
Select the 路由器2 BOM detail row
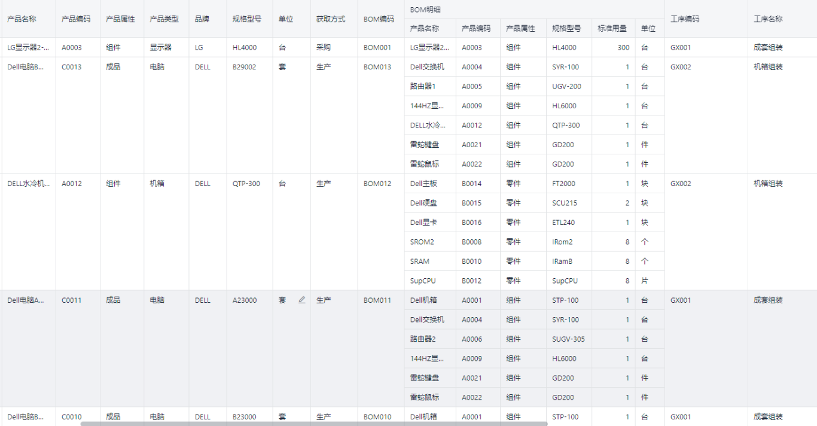coord(534,339)
